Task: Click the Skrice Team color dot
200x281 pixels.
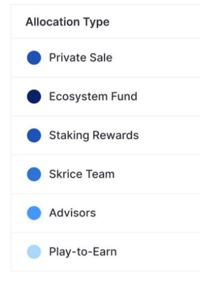Action: tap(34, 174)
